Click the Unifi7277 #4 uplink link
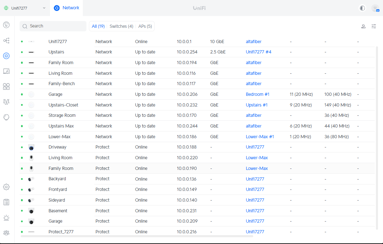 (x=259, y=52)
